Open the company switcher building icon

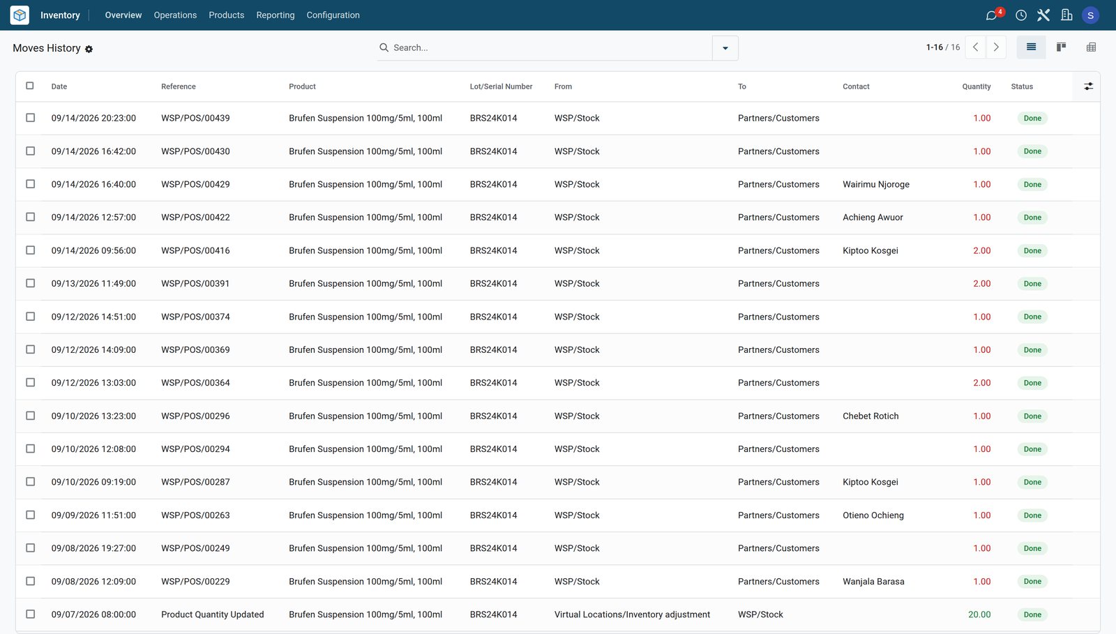click(1066, 15)
